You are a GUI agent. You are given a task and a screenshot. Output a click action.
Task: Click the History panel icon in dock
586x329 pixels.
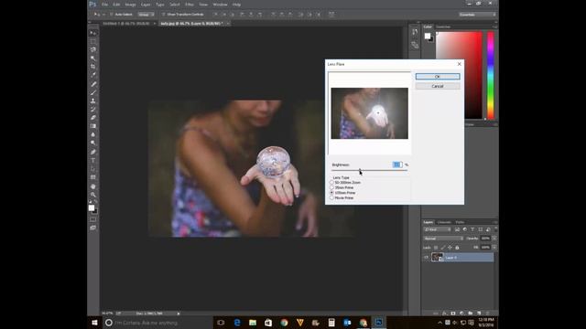tap(415, 32)
